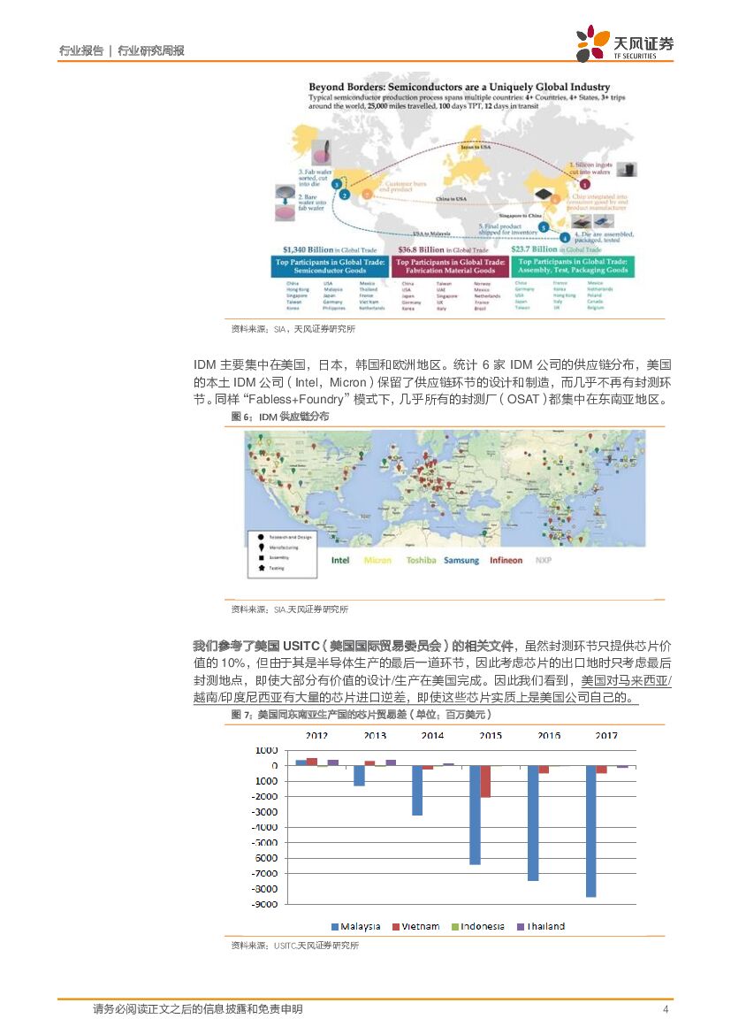The width and height of the screenshot is (731, 1034).
Task: Select the Samsung label in map legend
Action: click(x=461, y=561)
